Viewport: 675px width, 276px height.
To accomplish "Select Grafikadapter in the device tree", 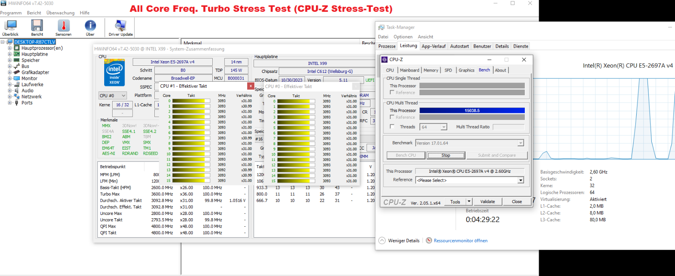I will click(x=35, y=72).
